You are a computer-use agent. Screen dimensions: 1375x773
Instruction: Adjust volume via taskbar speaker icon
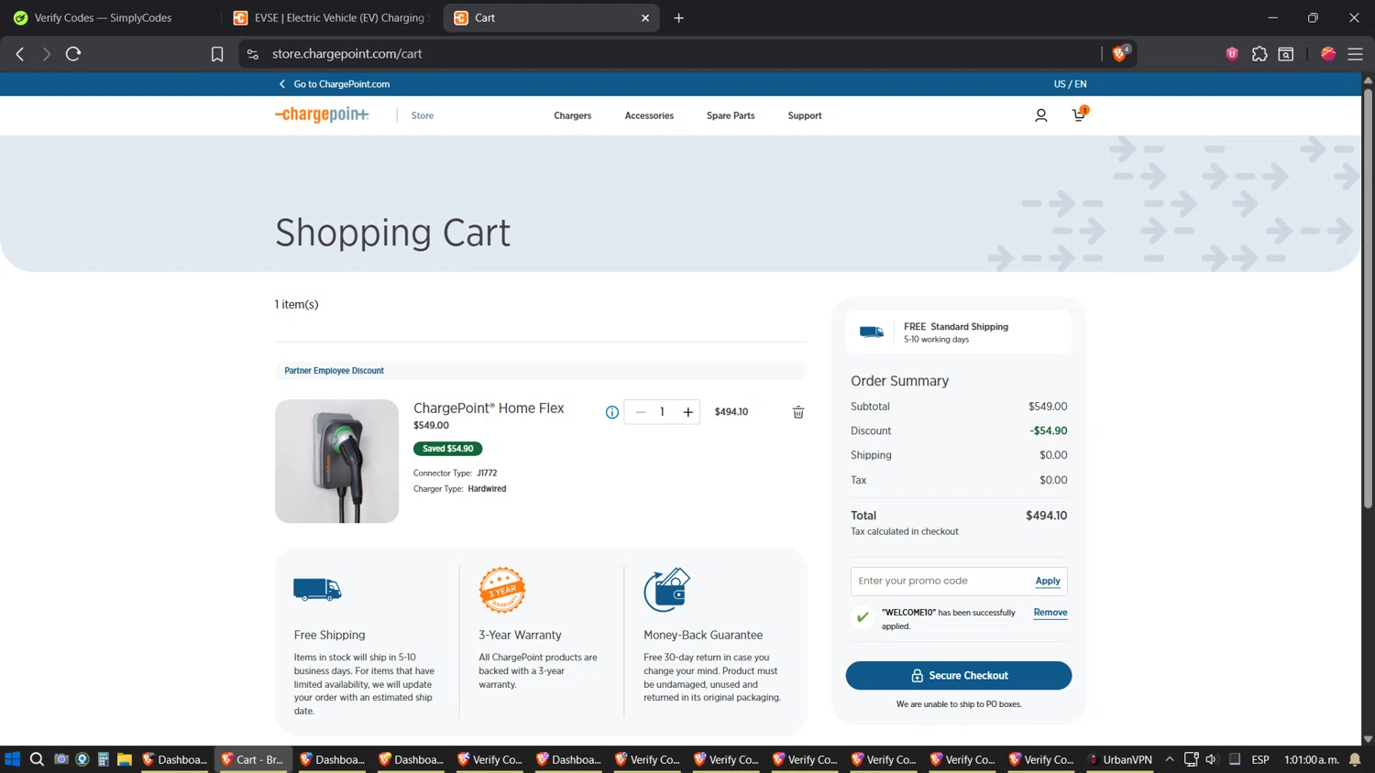(x=1211, y=759)
